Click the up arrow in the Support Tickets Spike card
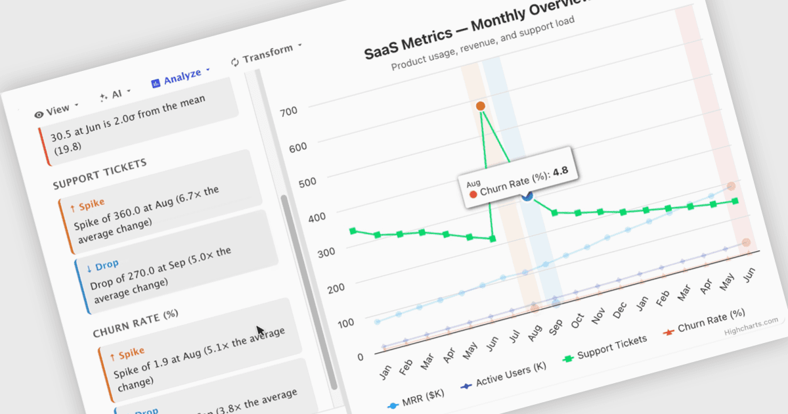 [x=72, y=209]
